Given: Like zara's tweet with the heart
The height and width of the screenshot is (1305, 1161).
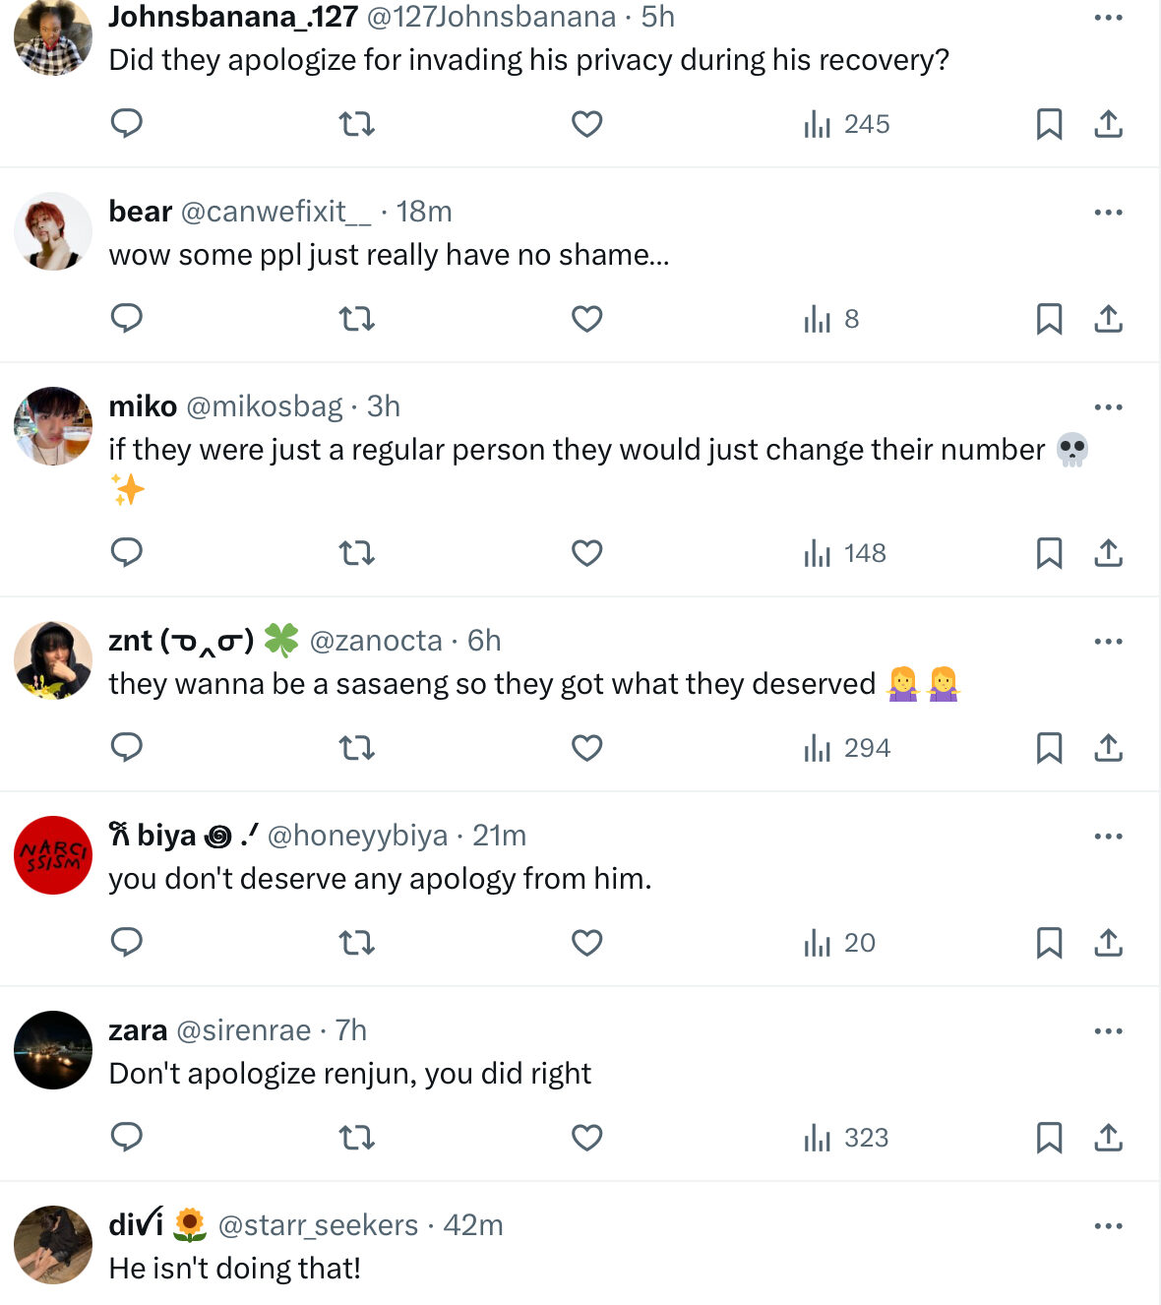Looking at the screenshot, I should pyautogui.click(x=586, y=1138).
